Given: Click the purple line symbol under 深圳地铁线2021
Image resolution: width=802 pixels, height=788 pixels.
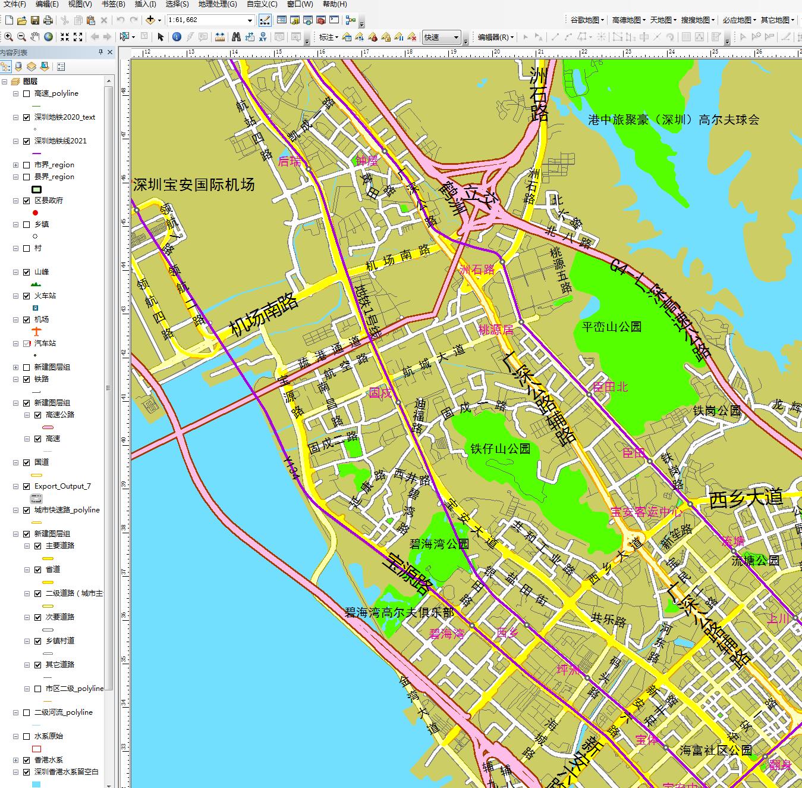Looking at the screenshot, I should click(x=36, y=154).
